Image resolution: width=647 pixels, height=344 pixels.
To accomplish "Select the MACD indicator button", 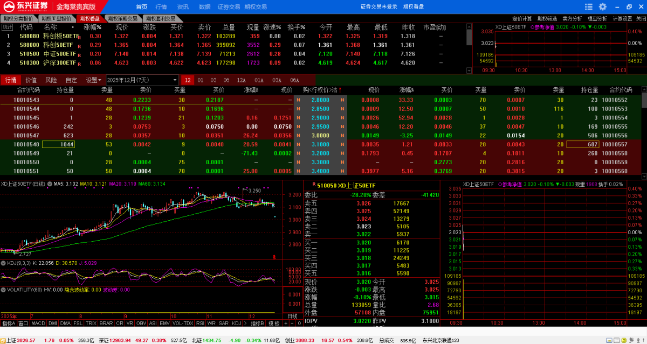I will 38,324.
